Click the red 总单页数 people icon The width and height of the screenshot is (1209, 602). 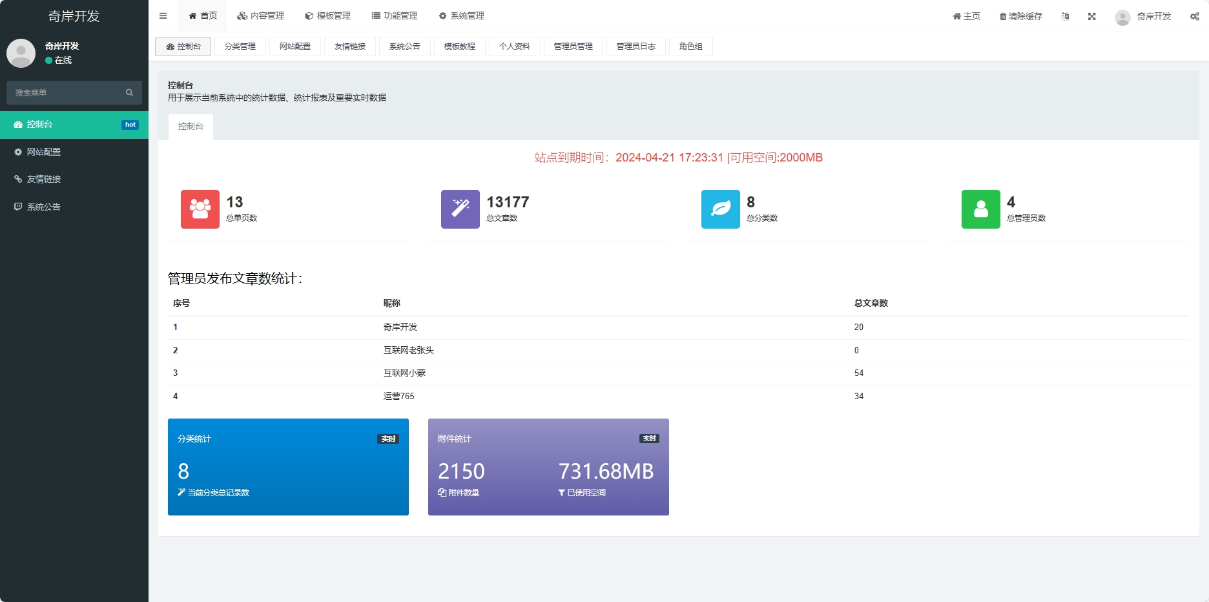click(x=200, y=209)
